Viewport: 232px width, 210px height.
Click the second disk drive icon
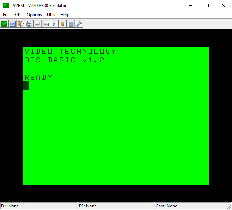point(46,24)
